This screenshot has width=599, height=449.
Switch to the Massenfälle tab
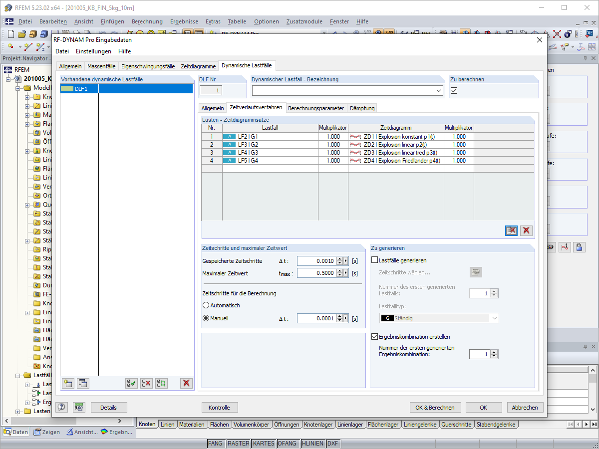101,66
